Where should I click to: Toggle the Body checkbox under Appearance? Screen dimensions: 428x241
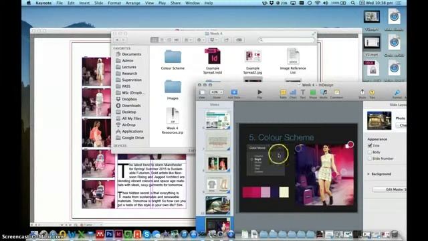click(x=370, y=152)
